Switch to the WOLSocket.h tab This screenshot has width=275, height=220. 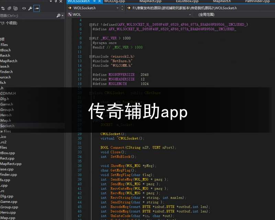click(x=79, y=1)
